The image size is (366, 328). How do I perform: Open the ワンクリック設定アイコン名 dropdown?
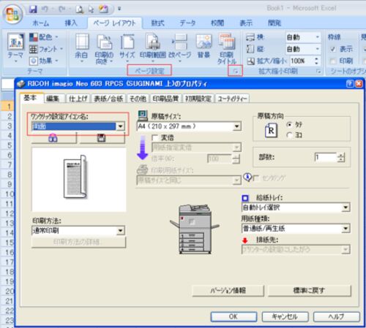coord(120,126)
